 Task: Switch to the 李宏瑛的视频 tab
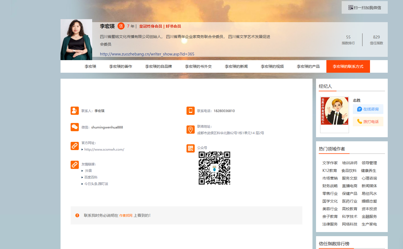272,66
